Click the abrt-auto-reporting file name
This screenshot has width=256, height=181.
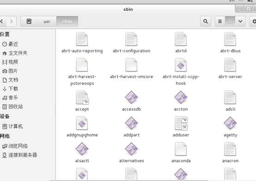pos(82,51)
